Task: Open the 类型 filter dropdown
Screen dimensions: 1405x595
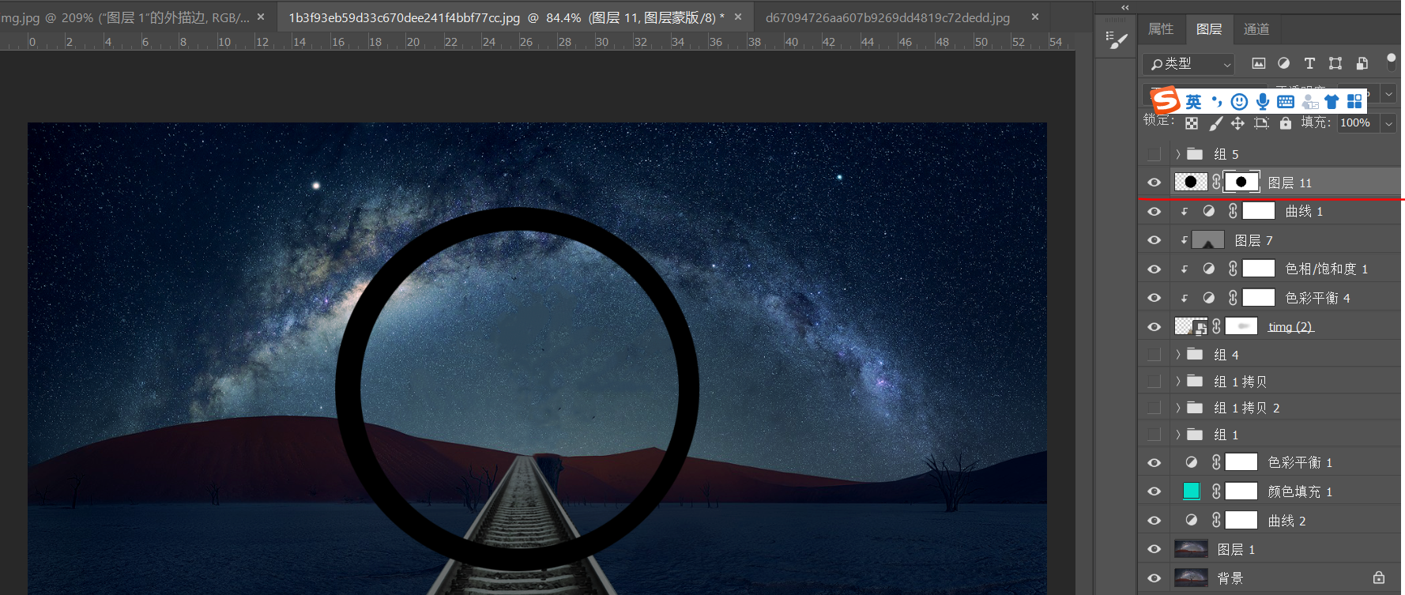Action: (1188, 63)
